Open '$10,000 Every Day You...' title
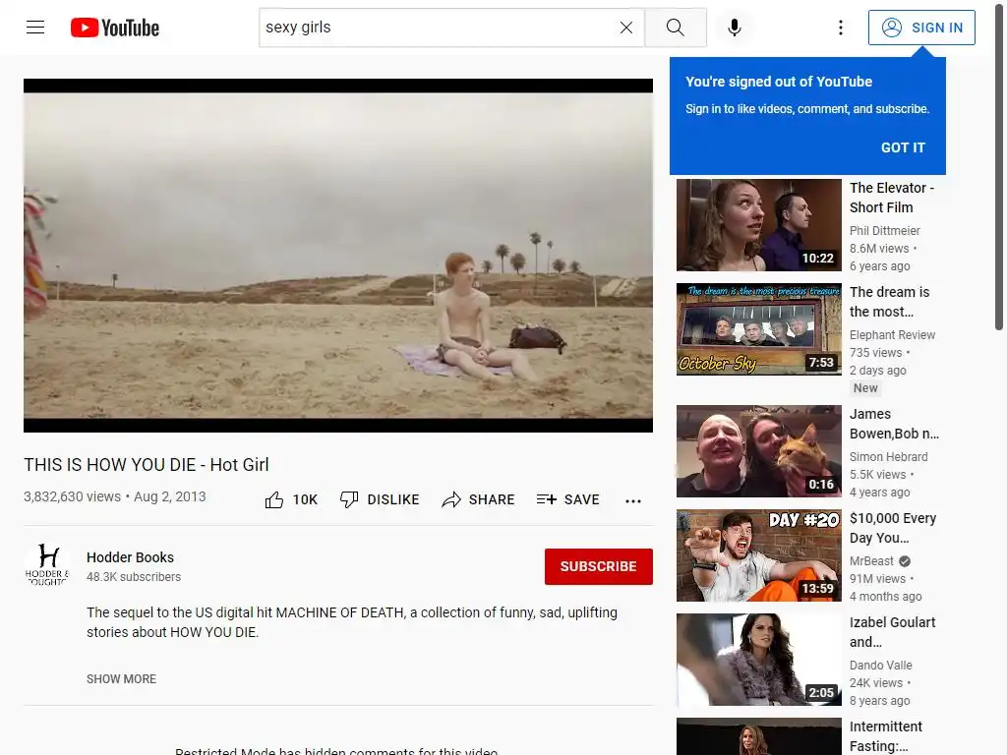This screenshot has height=755, width=1007. click(893, 528)
